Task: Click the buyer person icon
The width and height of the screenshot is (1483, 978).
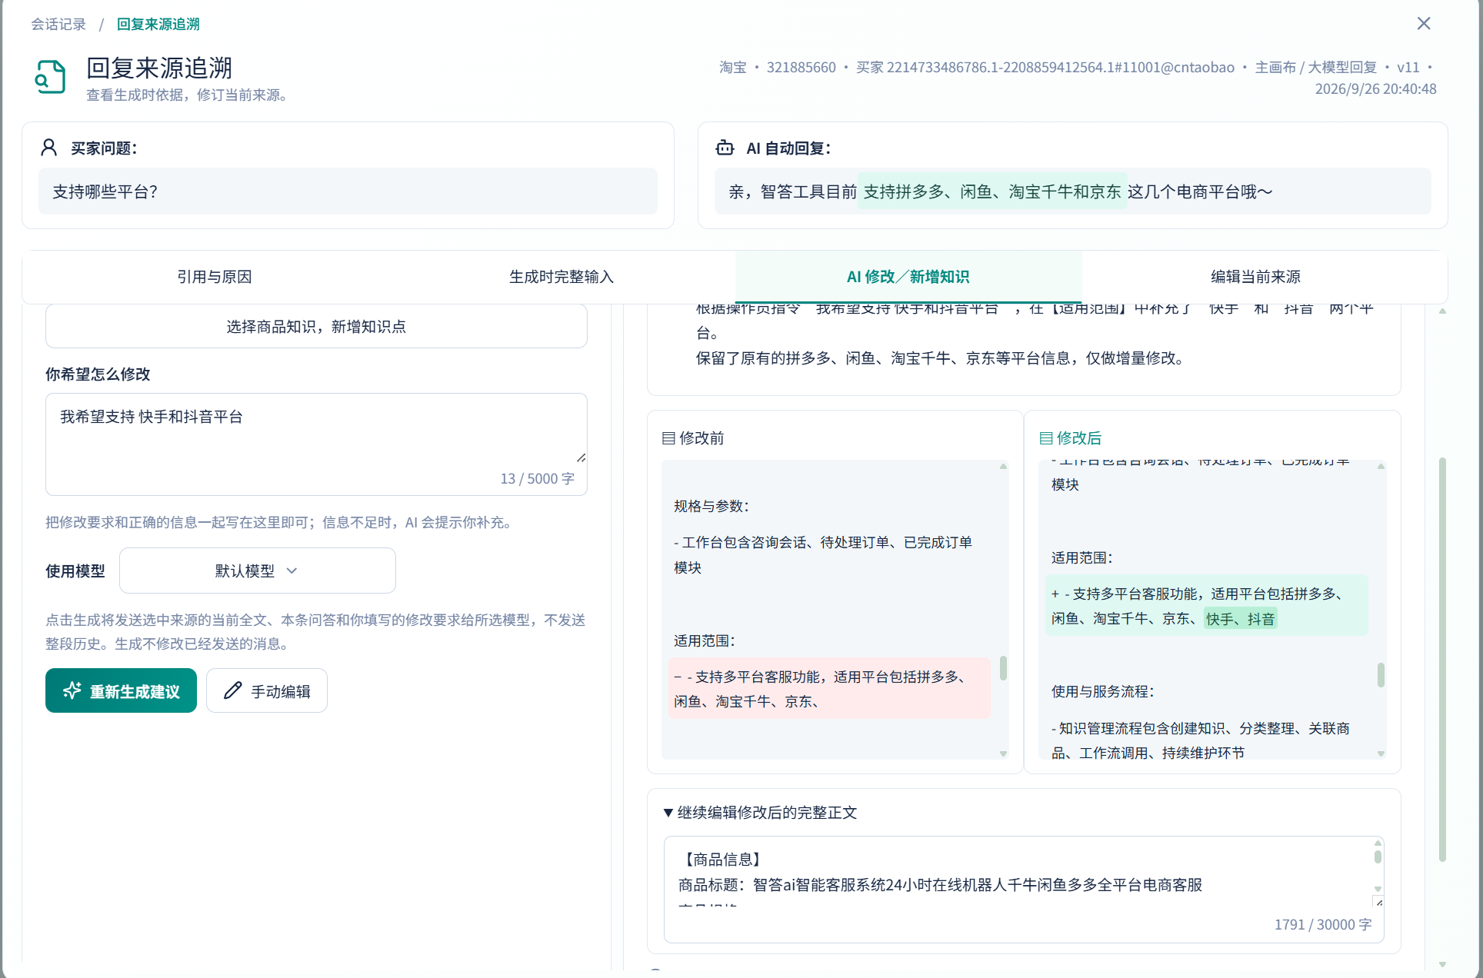Action: [x=49, y=148]
